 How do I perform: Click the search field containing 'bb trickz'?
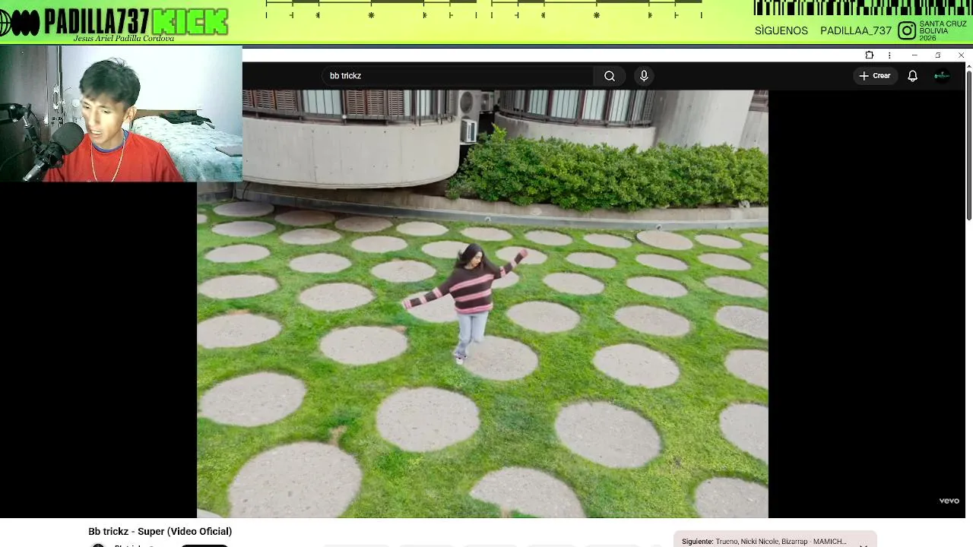(458, 76)
